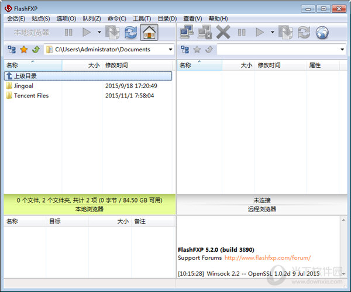Screen dimensions: 351x292
Task: Click the remote favorites star icon
Action: [197, 50]
